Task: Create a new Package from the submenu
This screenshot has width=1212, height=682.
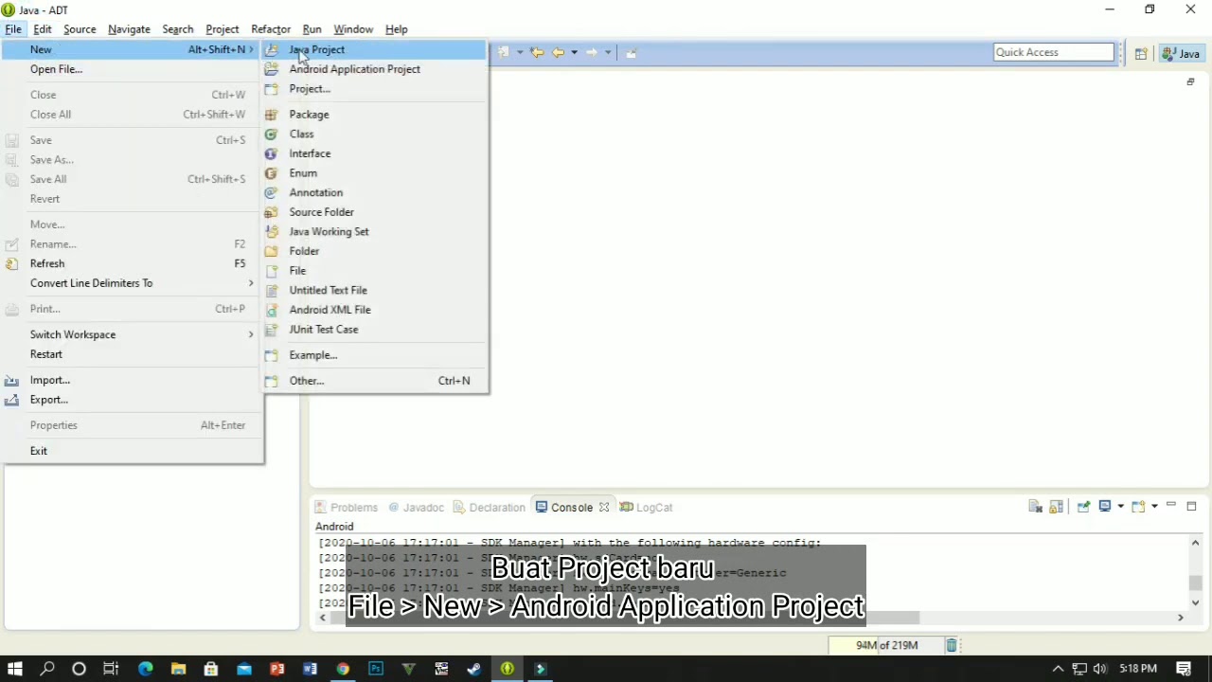Action: (375, 115)
